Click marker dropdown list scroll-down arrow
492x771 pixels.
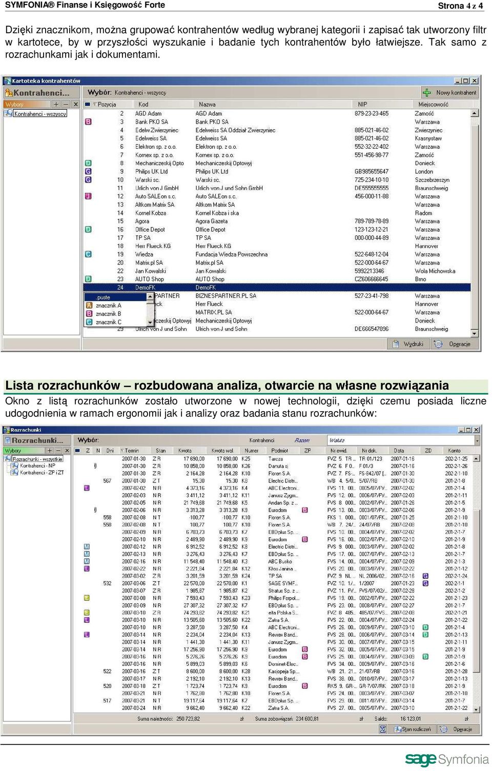[150, 322]
